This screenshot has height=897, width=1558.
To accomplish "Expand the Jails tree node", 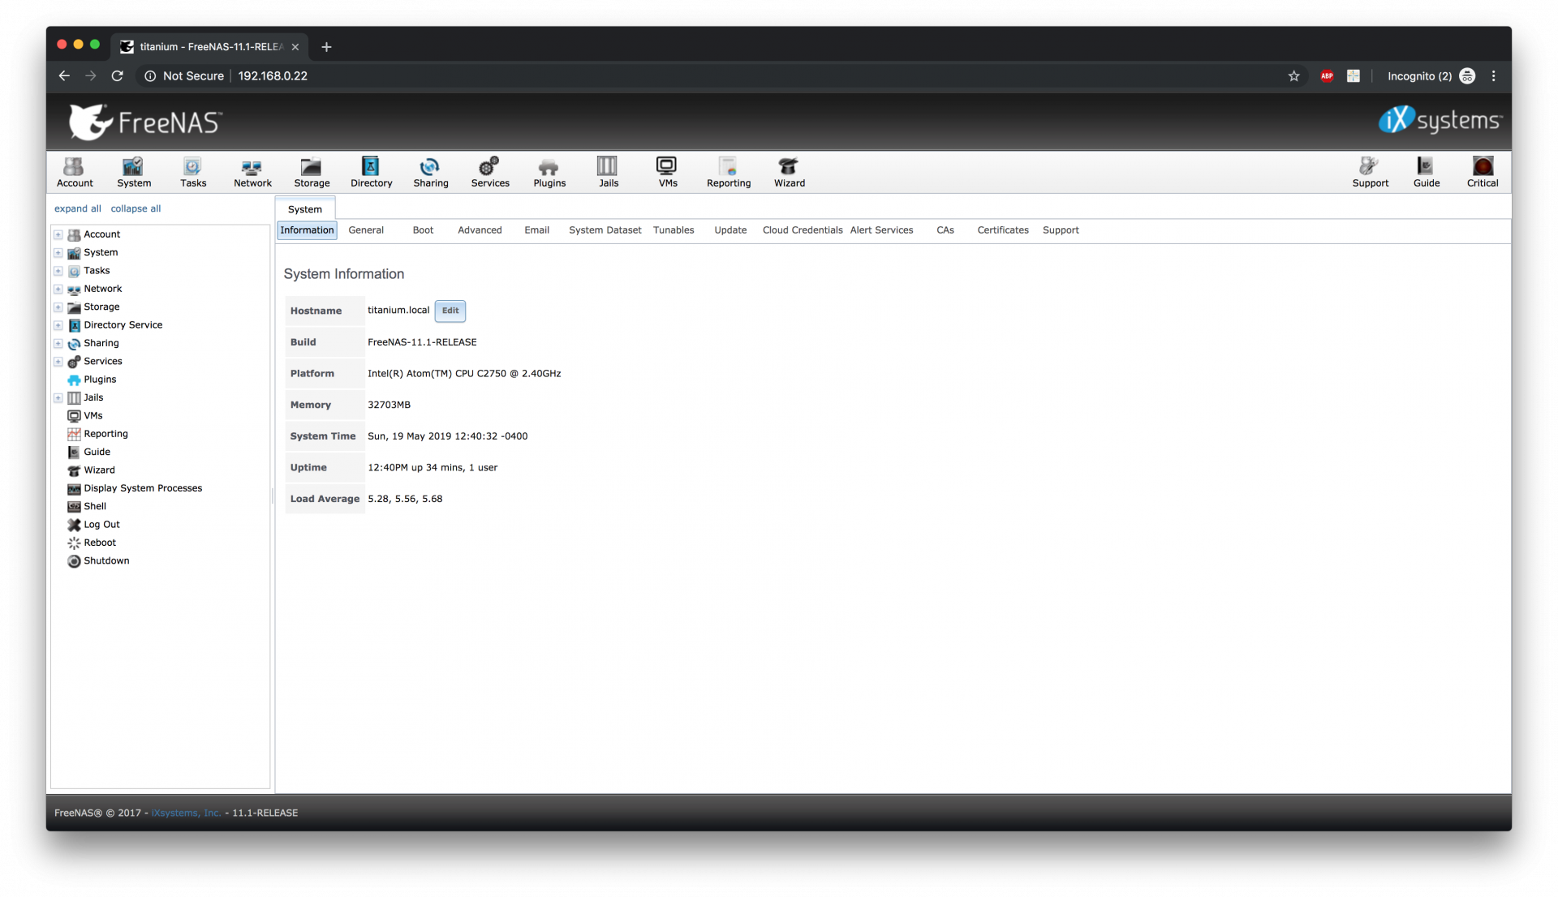I will tap(58, 397).
